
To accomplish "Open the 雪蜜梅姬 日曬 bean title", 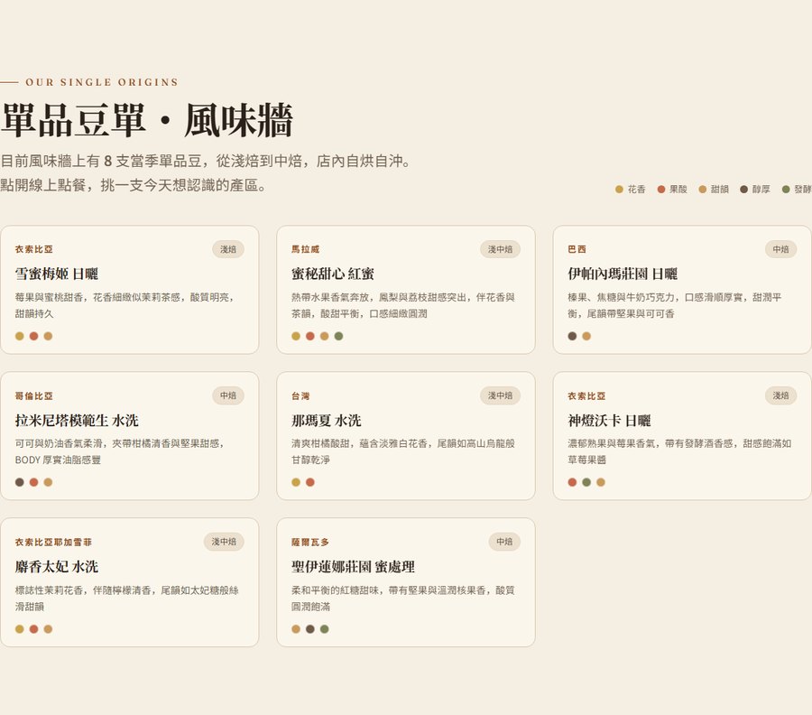I will pyautogui.click(x=57, y=274).
